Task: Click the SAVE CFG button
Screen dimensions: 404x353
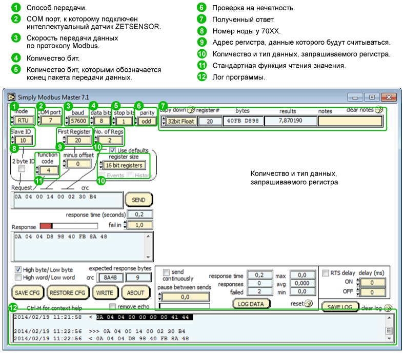Action: point(28,292)
